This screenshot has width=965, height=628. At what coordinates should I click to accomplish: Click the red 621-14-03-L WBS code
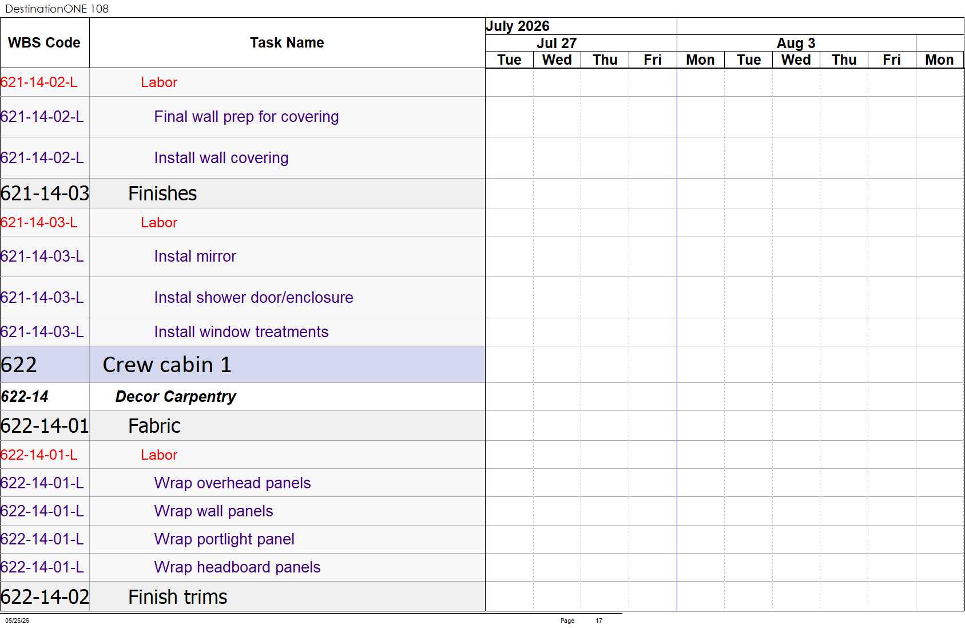[39, 223]
